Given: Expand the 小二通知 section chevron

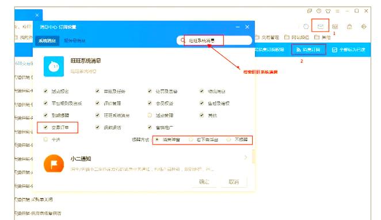Looking at the screenshot, I should click(246, 157).
